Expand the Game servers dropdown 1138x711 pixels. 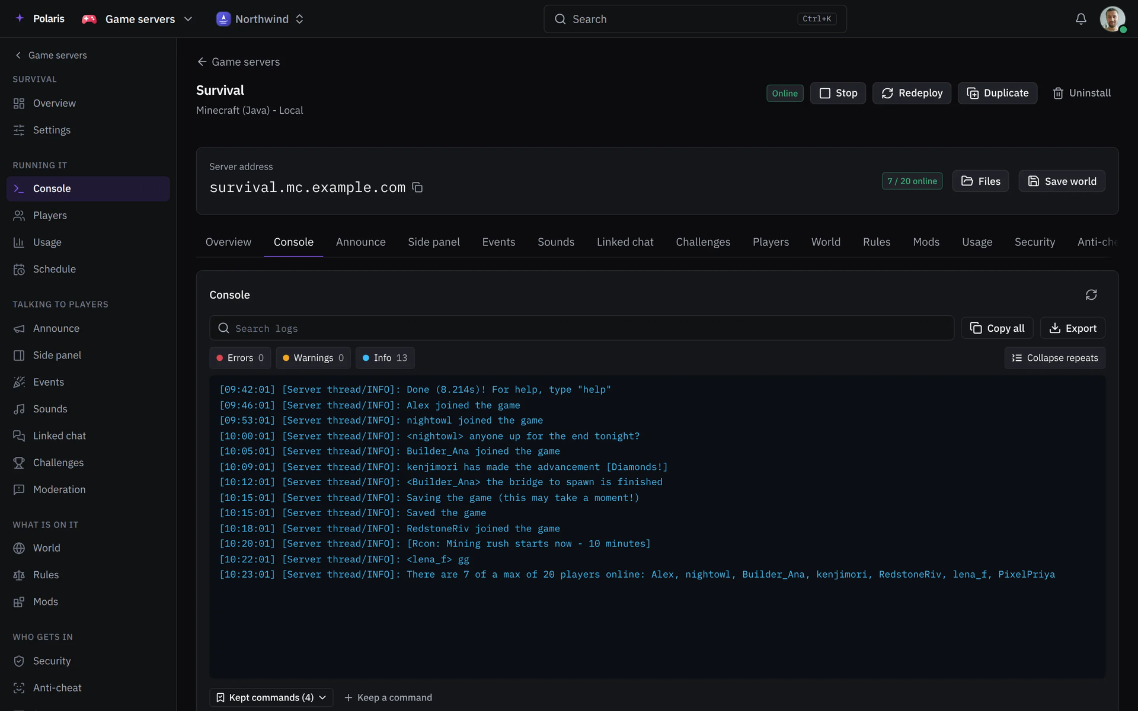[x=138, y=19]
